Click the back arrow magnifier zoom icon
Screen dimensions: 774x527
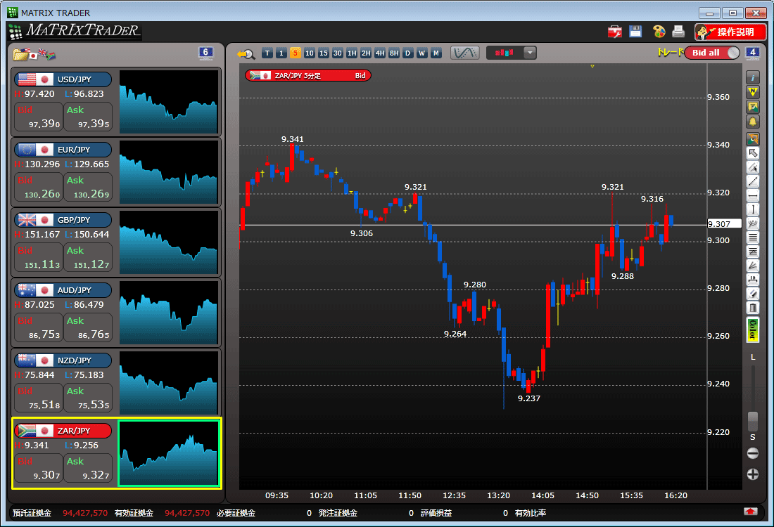(246, 53)
